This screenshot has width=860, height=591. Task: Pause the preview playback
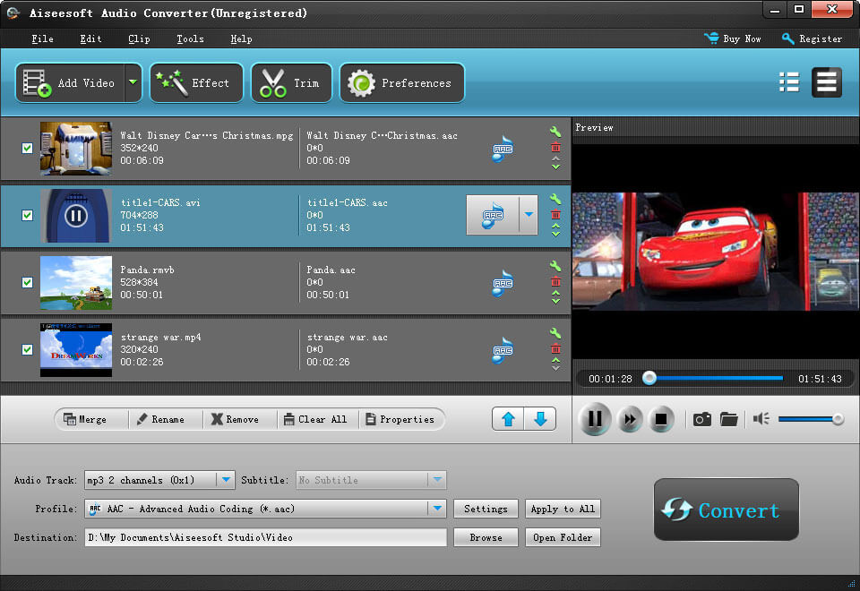595,418
